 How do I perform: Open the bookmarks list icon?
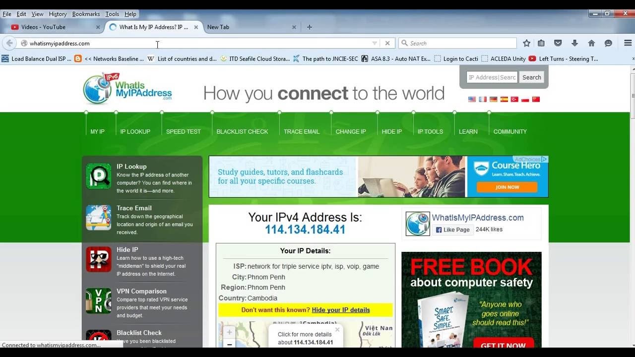coord(541,43)
